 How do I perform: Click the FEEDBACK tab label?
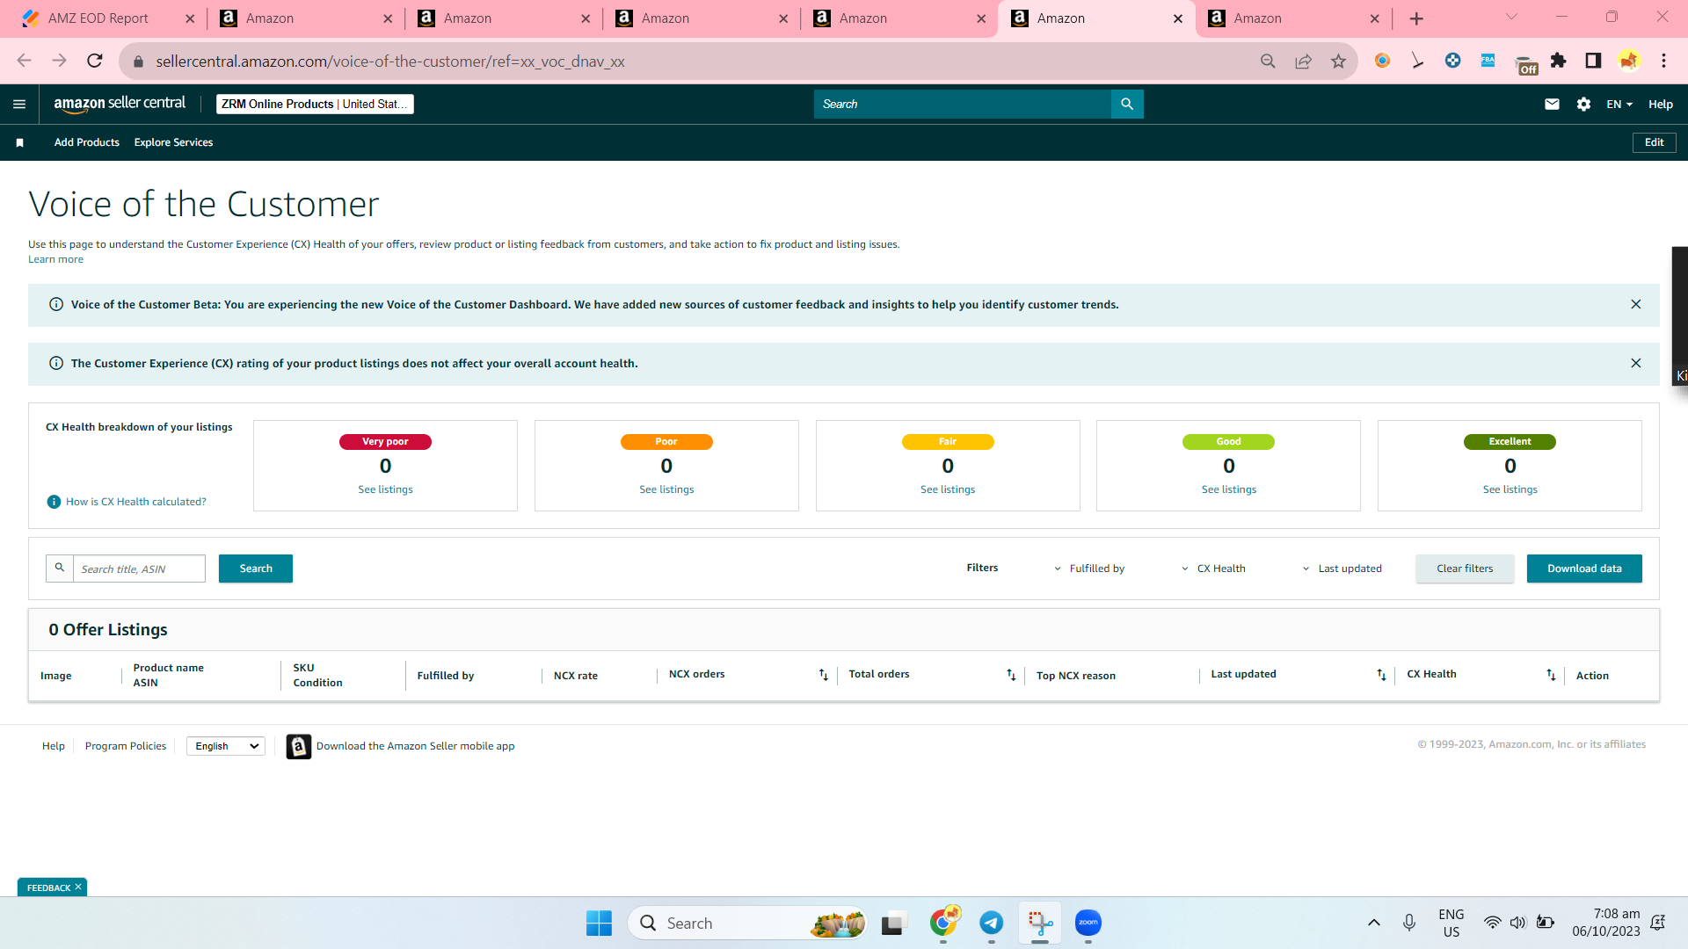point(48,887)
